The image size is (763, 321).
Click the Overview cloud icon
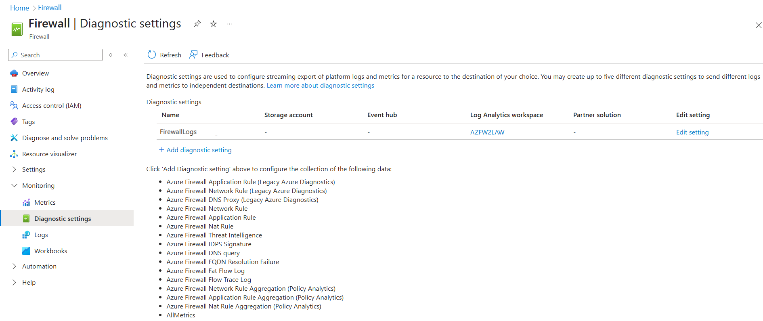[x=14, y=73]
